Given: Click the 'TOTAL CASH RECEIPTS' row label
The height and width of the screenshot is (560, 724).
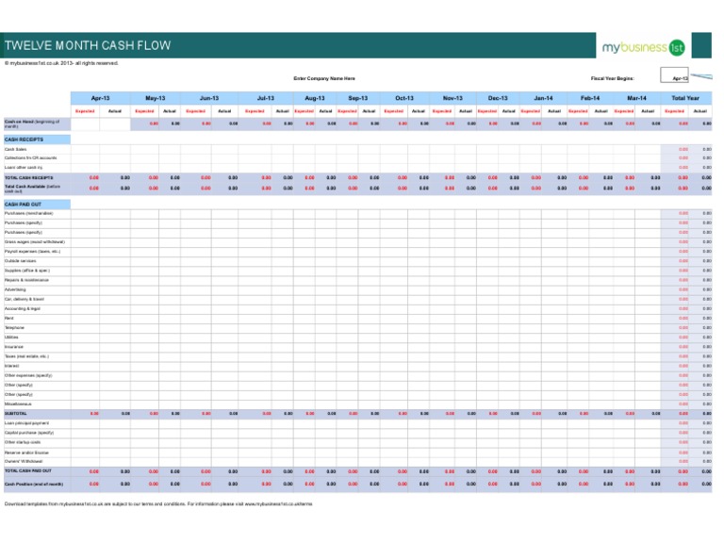Looking at the screenshot, I should [x=28, y=178].
